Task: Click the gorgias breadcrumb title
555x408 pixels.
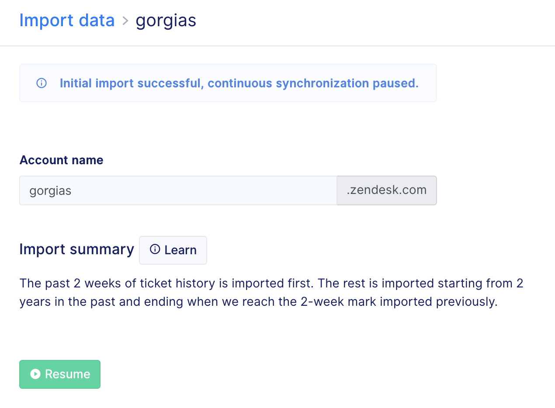Action: pyautogui.click(x=166, y=21)
